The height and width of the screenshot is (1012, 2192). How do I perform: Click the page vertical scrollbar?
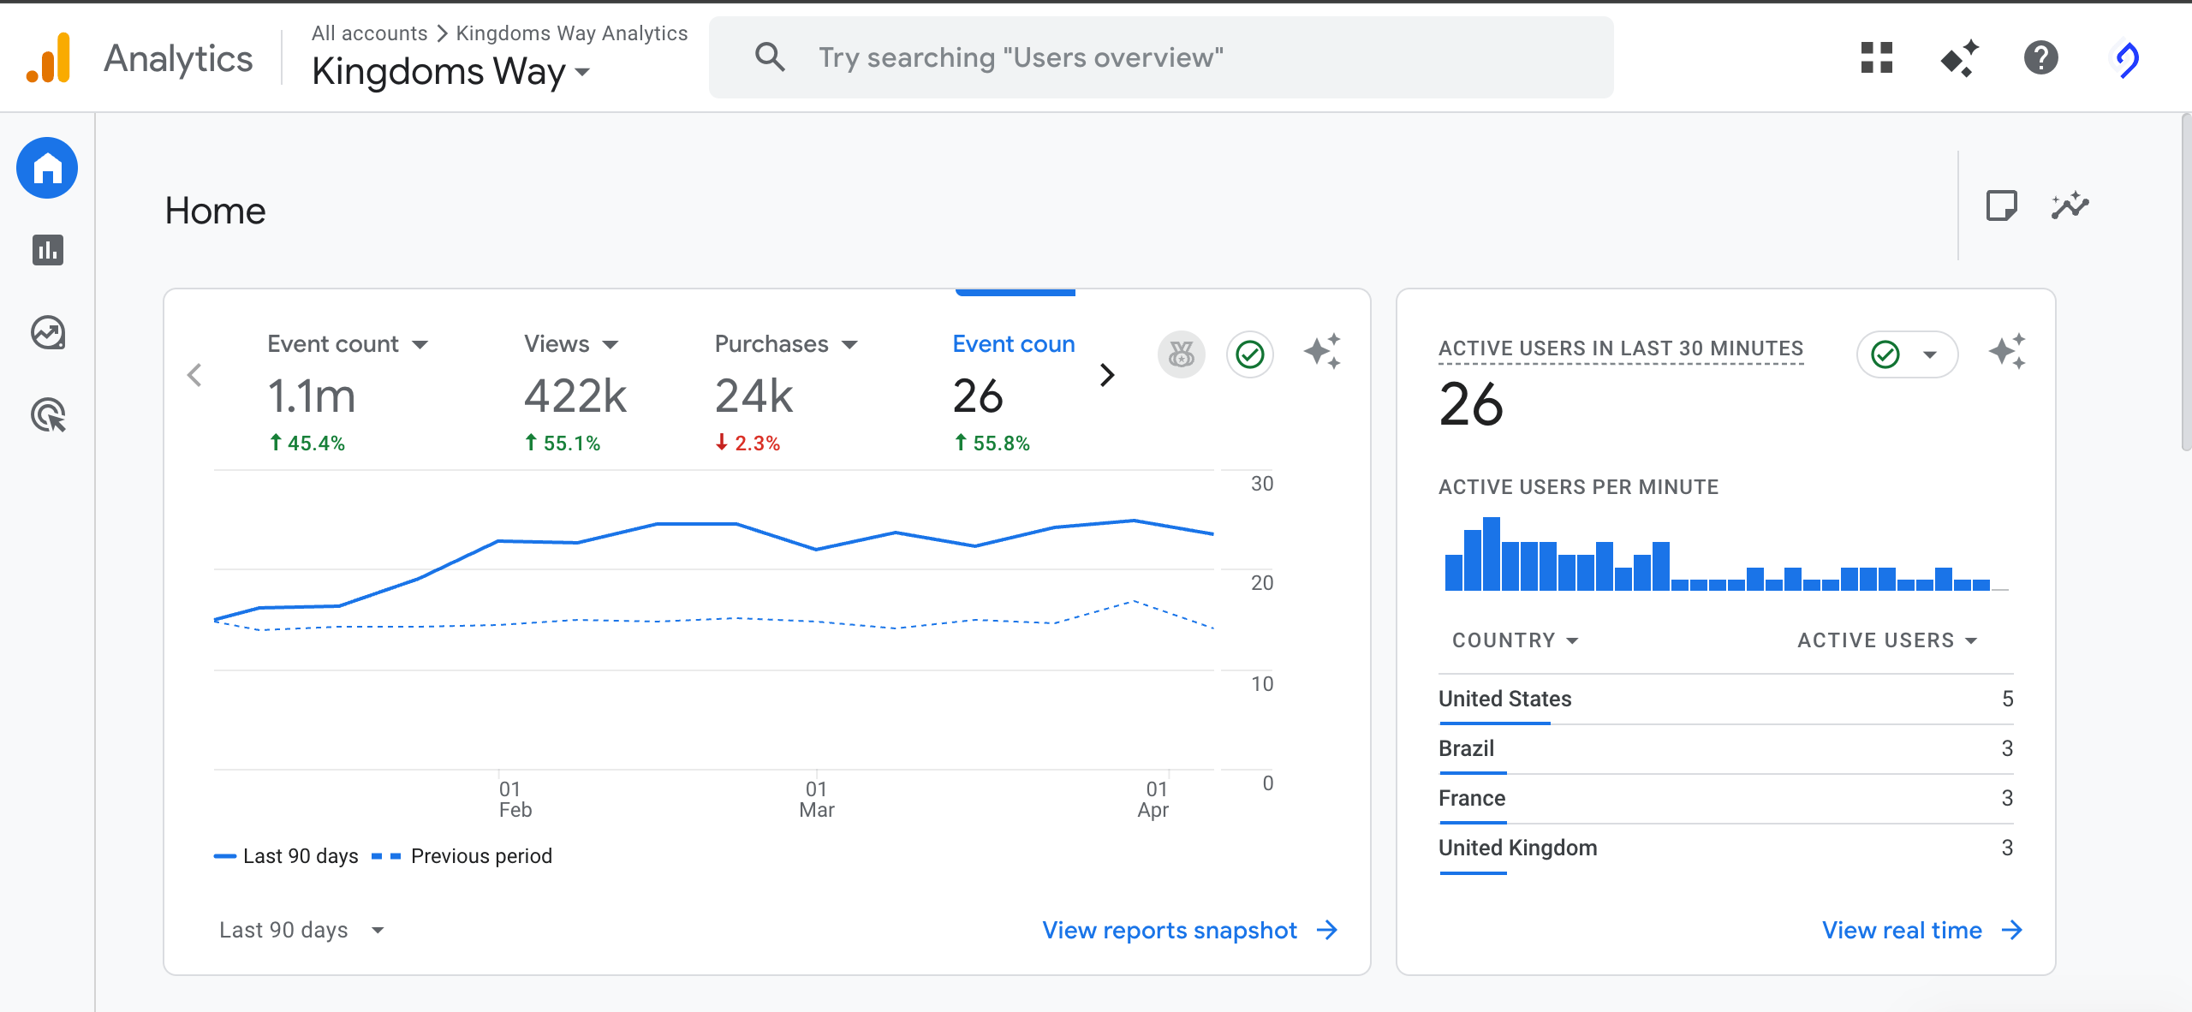click(2186, 283)
